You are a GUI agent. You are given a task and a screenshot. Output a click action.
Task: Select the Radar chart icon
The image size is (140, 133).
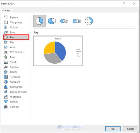(x=6, y=72)
